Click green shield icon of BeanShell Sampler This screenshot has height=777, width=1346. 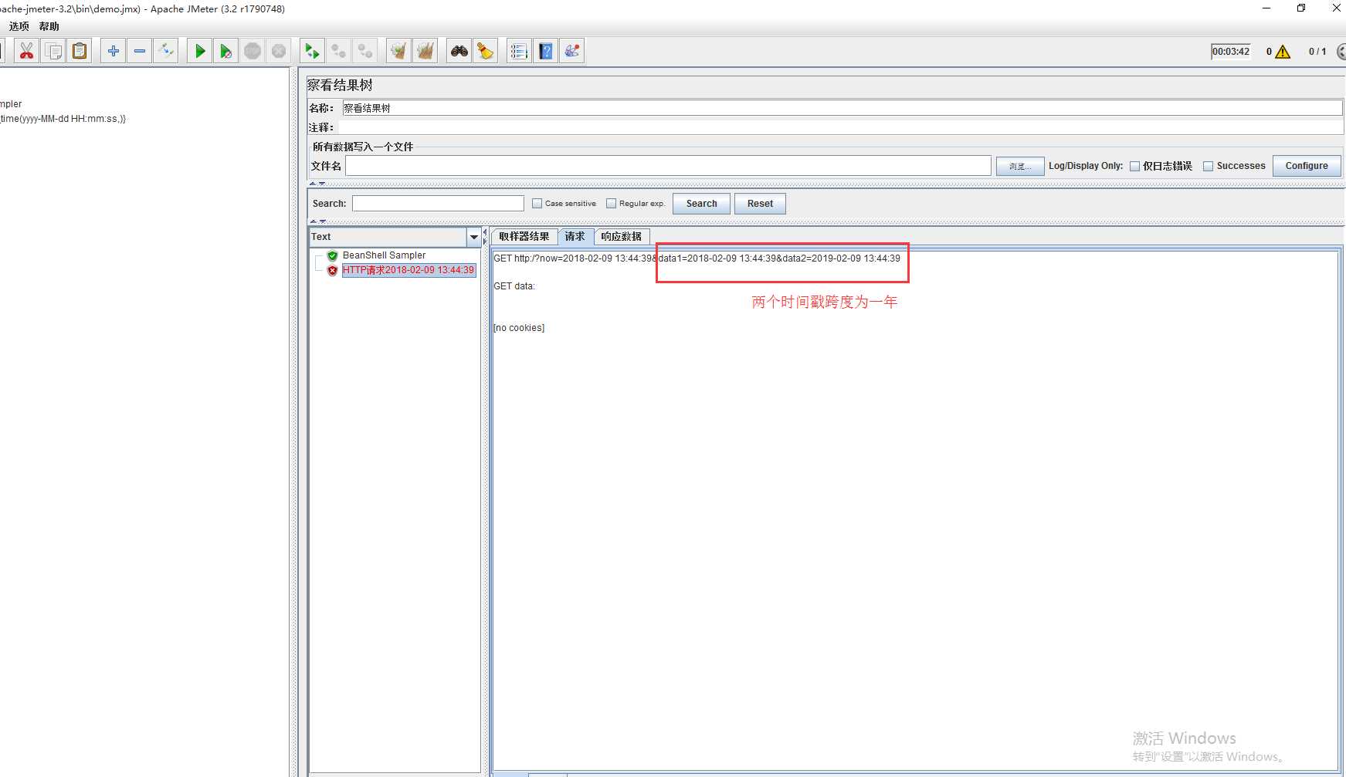click(x=333, y=255)
